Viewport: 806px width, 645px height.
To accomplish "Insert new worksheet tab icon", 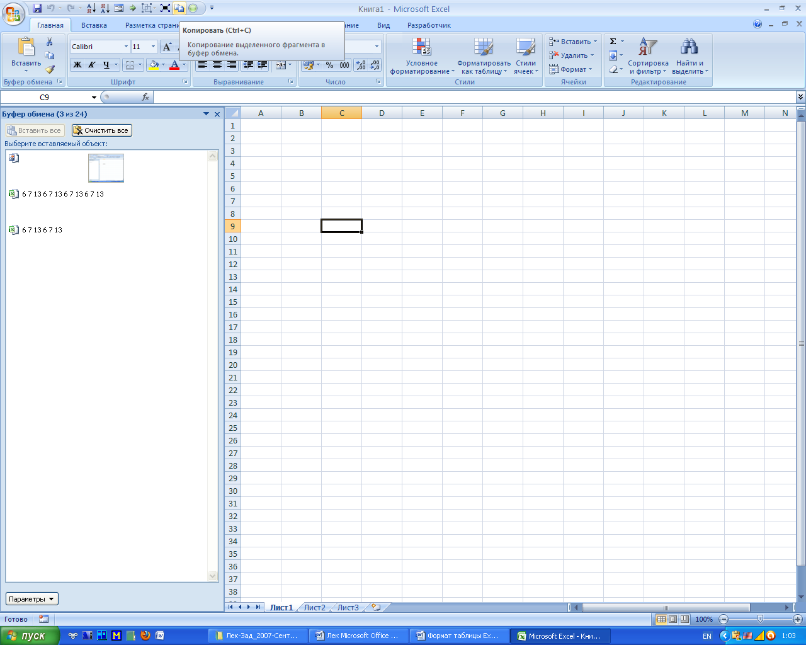I will click(376, 607).
